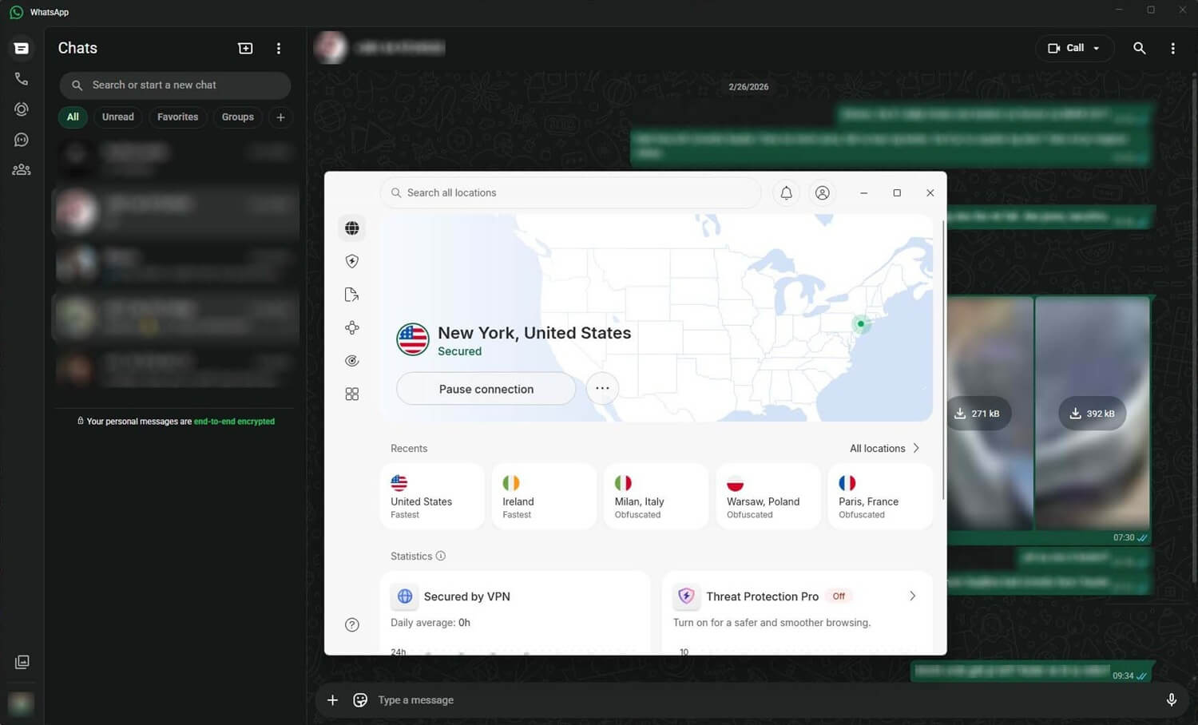Open the Meshnet sidebar icon in VPN

click(x=352, y=328)
